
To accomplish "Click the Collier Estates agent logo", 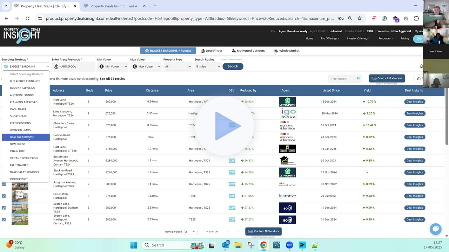I will (x=287, y=149).
